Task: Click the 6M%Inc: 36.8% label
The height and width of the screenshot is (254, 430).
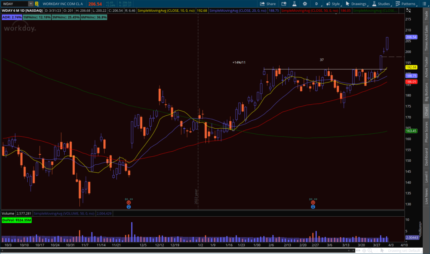Action: (94, 17)
